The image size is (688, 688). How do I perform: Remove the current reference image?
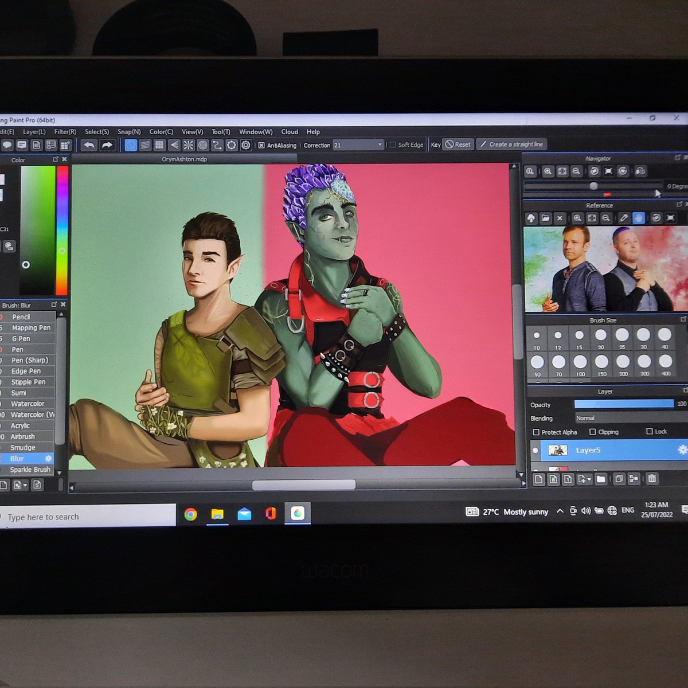[560, 218]
